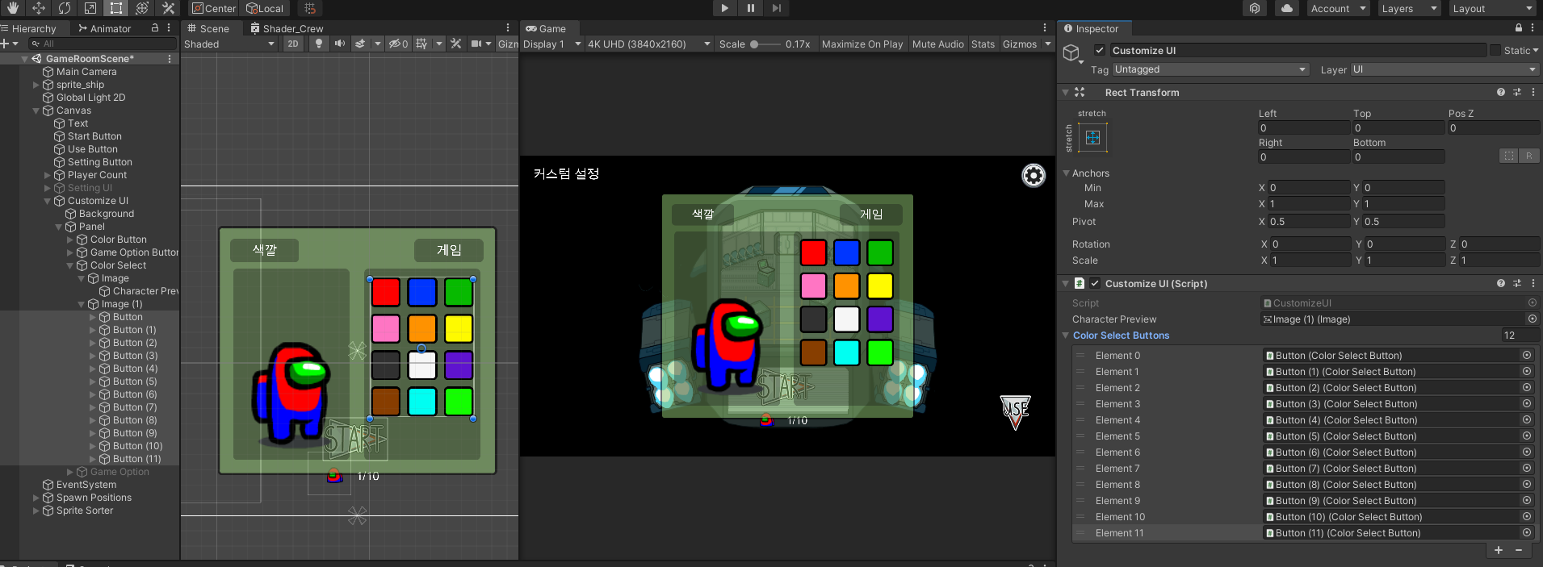Screen dimensions: 1543x567
Task: Open Inspector panel options menu
Action: pyautogui.click(x=1533, y=27)
